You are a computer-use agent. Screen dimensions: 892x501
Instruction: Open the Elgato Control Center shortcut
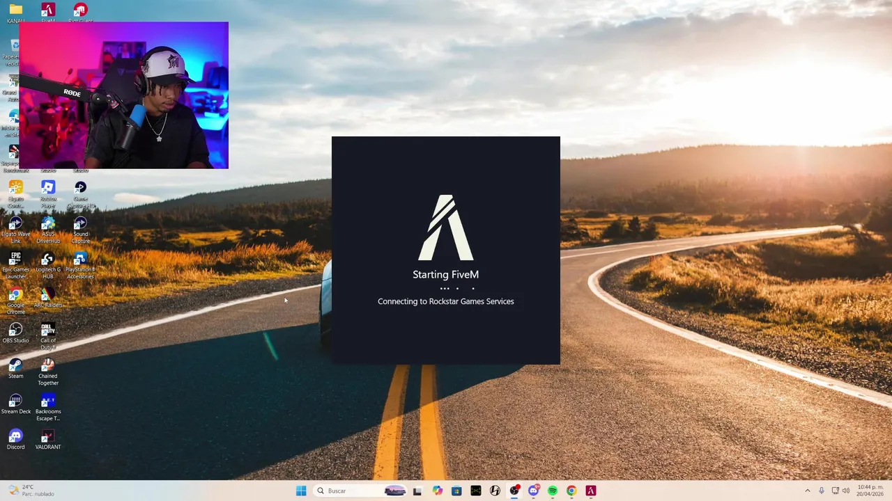click(x=15, y=194)
